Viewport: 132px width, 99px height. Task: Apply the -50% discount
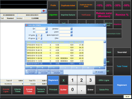[127, 5]
